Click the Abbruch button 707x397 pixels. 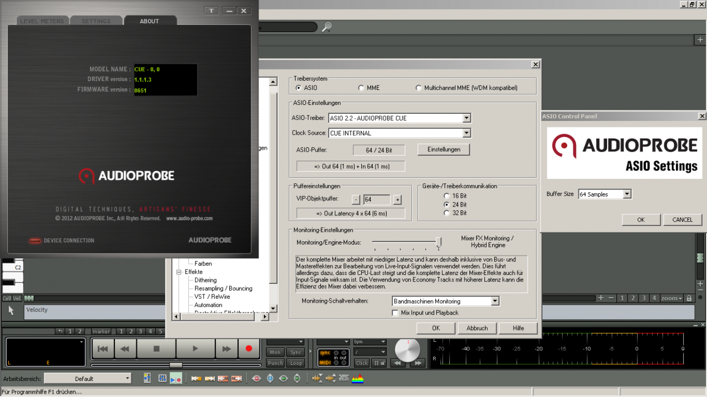tap(477, 328)
